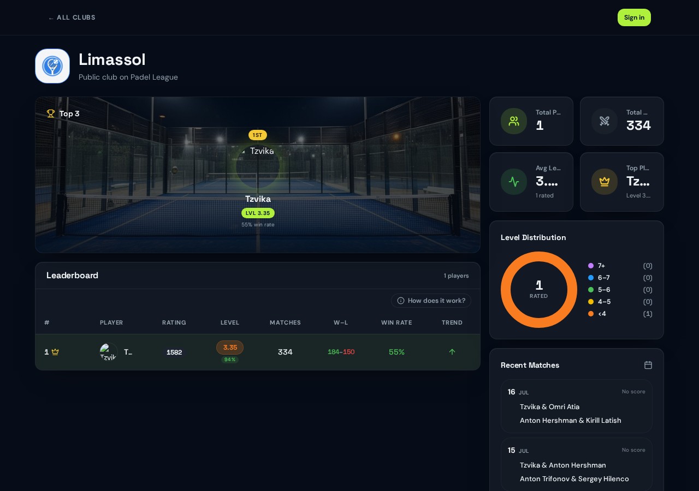Click the orange <4 legend dot
The height and width of the screenshot is (491, 699).
point(591,314)
